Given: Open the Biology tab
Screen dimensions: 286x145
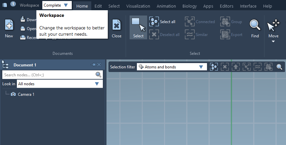Looking at the screenshot, I should [189, 6].
